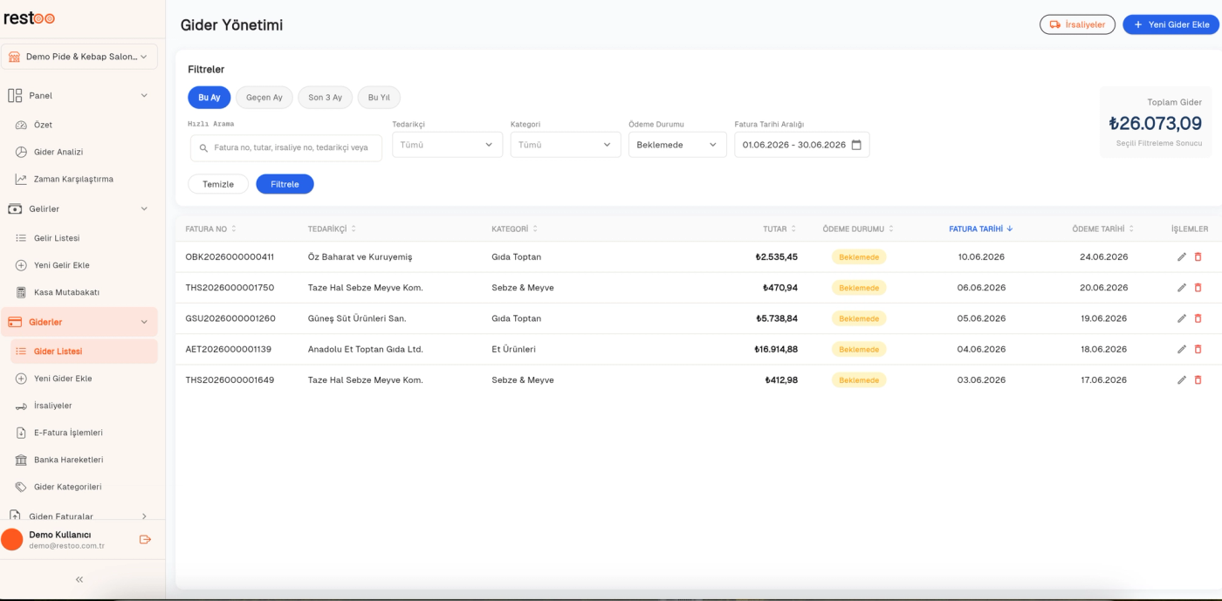Image resolution: width=1222 pixels, height=601 pixels.
Task: Select the Bu Ay period filter
Action: [209, 97]
